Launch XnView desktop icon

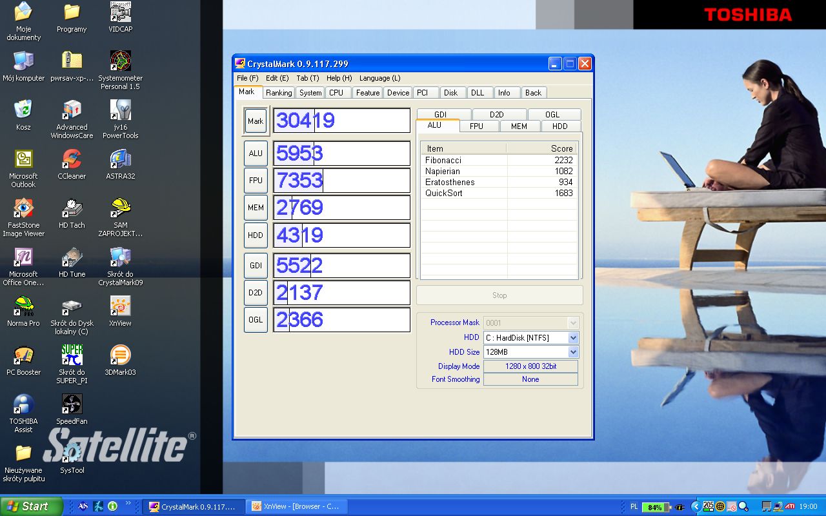coord(121,312)
